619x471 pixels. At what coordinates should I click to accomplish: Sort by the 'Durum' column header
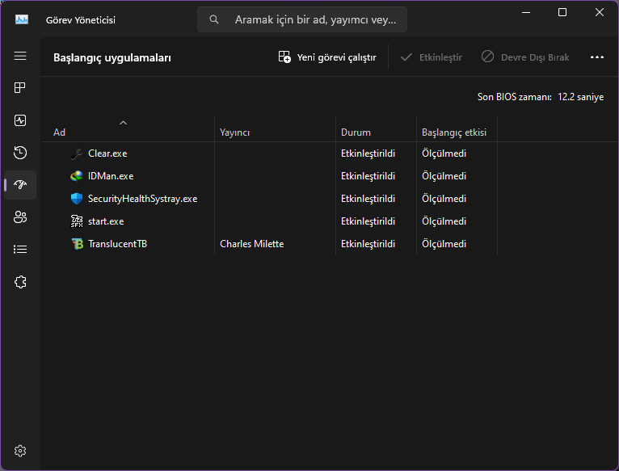click(x=356, y=132)
